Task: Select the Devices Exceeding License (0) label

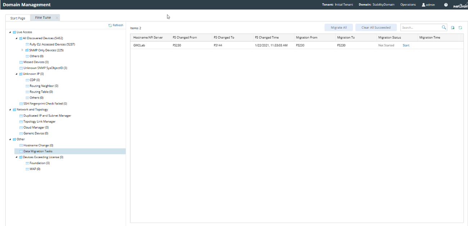Action: click(43, 157)
